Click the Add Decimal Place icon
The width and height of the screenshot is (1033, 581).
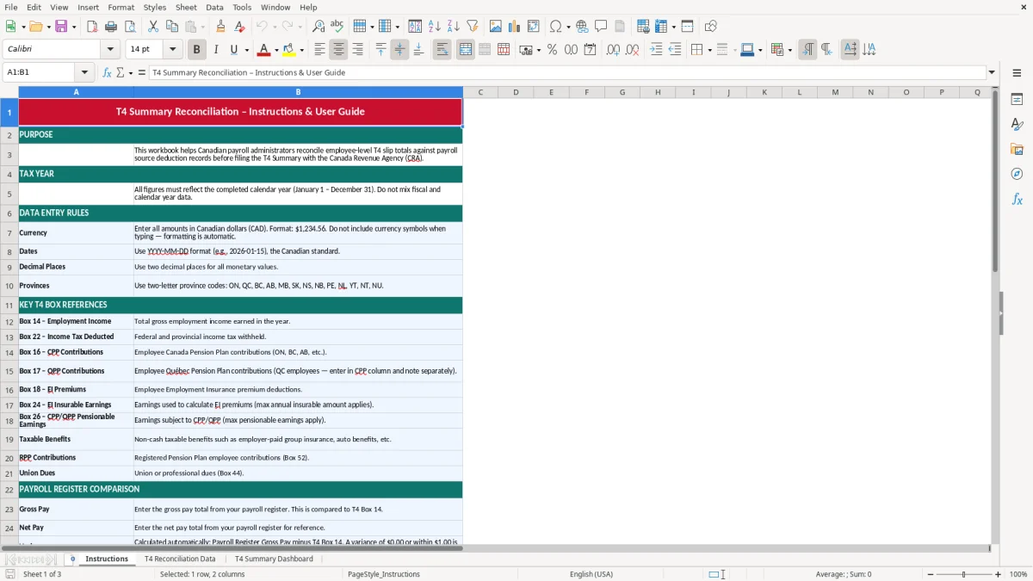point(613,50)
